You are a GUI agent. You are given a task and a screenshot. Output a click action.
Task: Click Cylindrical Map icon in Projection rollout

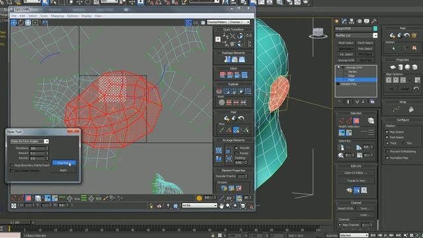(401, 67)
